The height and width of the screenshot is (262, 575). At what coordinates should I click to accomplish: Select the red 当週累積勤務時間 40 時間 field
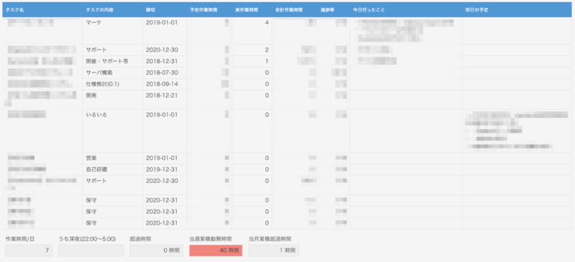(216, 251)
